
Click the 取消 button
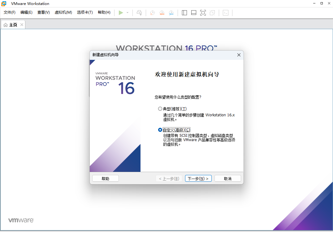(228, 179)
